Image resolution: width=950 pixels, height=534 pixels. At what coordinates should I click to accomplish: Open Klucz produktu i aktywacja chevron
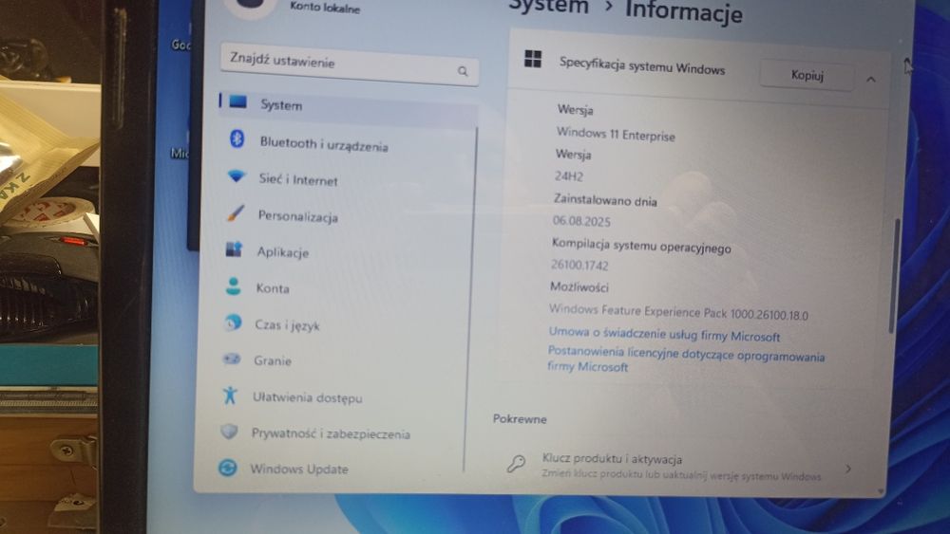click(848, 469)
